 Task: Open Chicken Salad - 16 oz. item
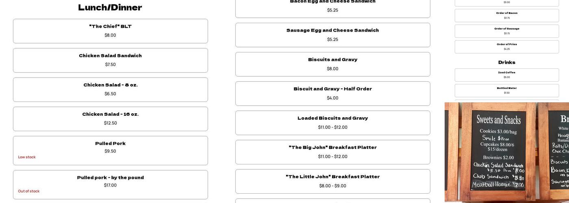[x=110, y=119]
